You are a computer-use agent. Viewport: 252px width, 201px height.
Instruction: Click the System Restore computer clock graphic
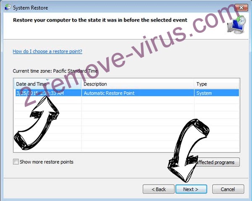(236, 24)
